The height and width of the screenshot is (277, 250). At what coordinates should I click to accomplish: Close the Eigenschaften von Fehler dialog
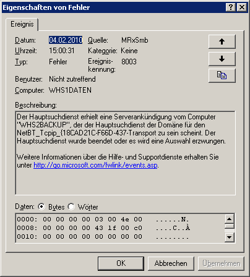(x=242, y=7)
